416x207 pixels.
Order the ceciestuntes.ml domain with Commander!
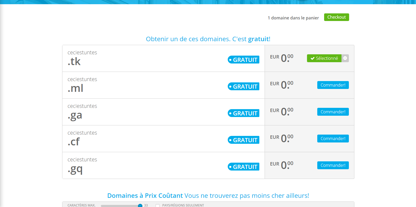pos(333,85)
